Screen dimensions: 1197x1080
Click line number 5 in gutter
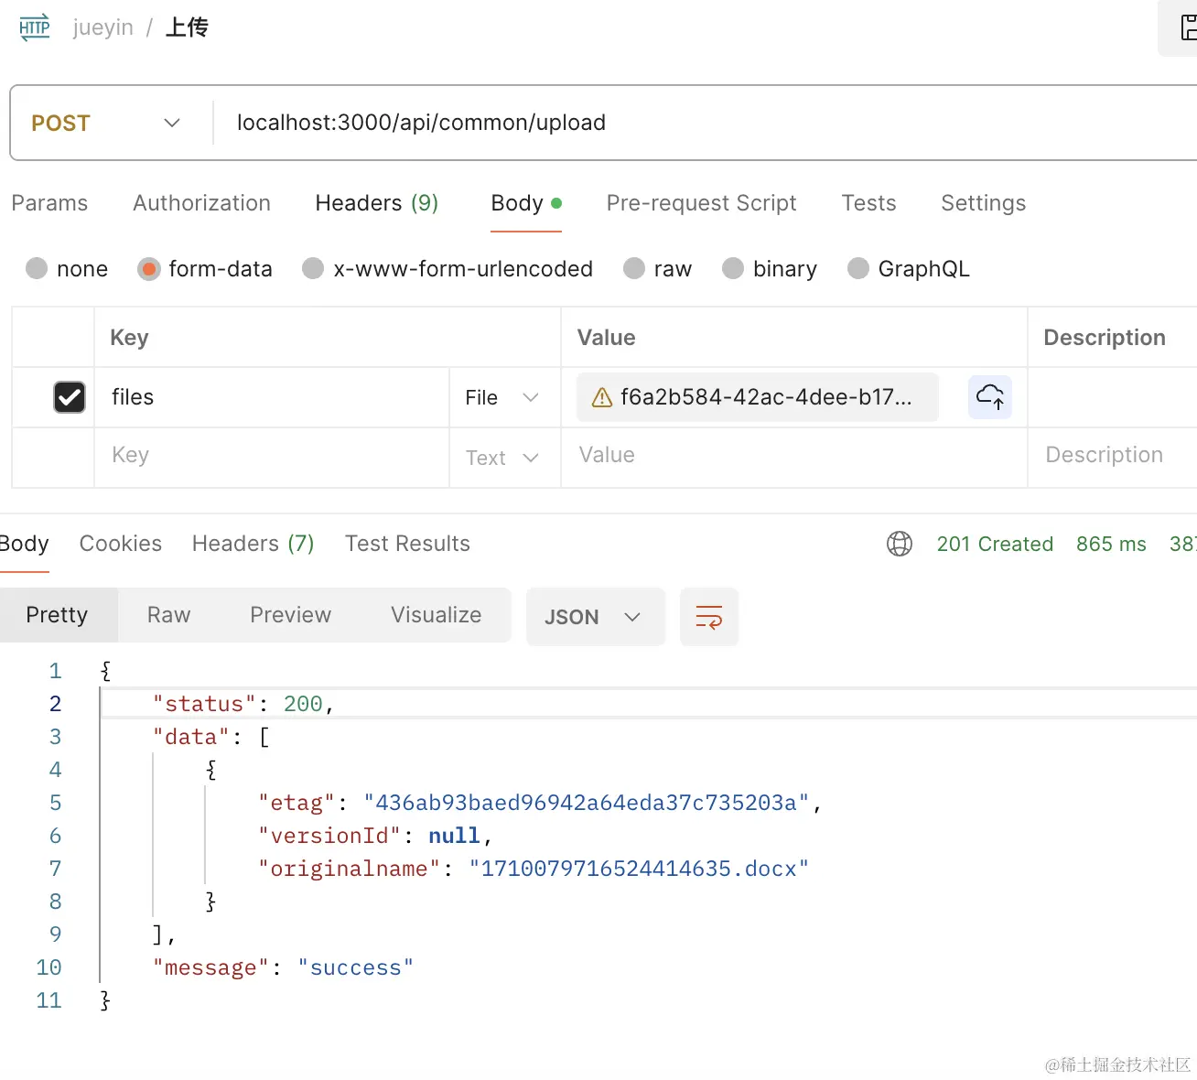point(55,803)
